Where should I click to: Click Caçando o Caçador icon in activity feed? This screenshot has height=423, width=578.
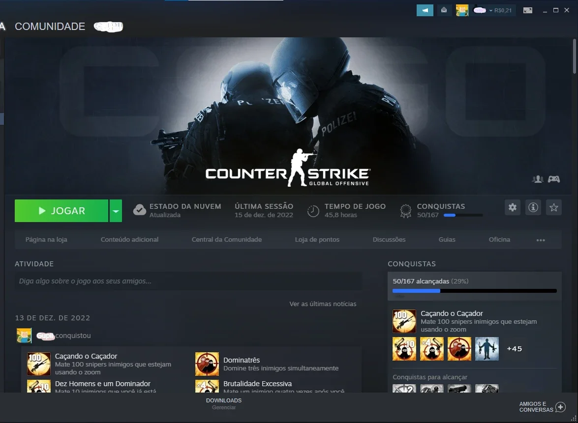point(39,364)
